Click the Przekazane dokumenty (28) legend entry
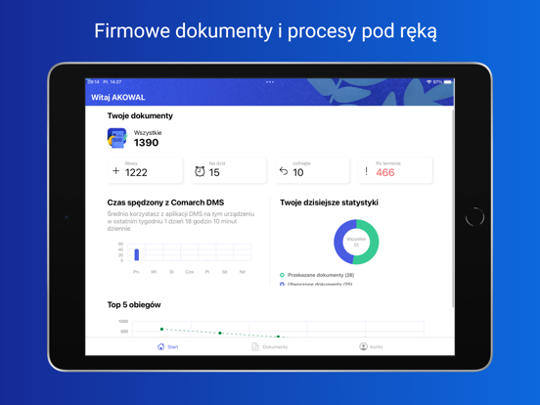This screenshot has height=405, width=540. (x=317, y=275)
